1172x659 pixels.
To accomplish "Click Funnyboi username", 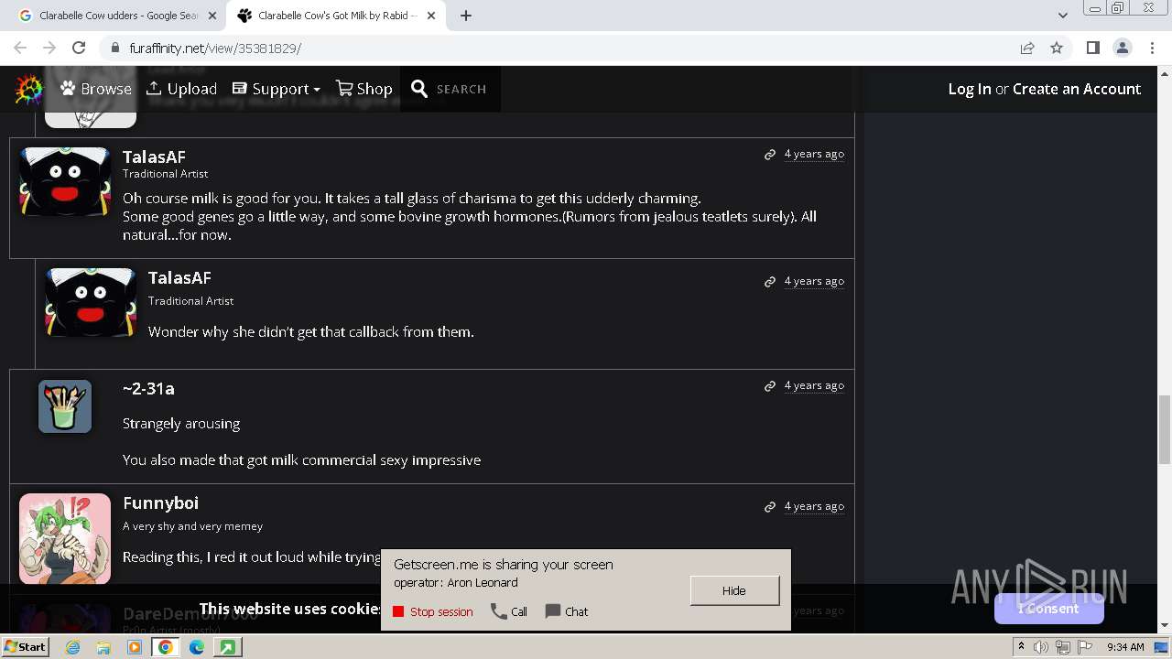I will pyautogui.click(x=160, y=502).
